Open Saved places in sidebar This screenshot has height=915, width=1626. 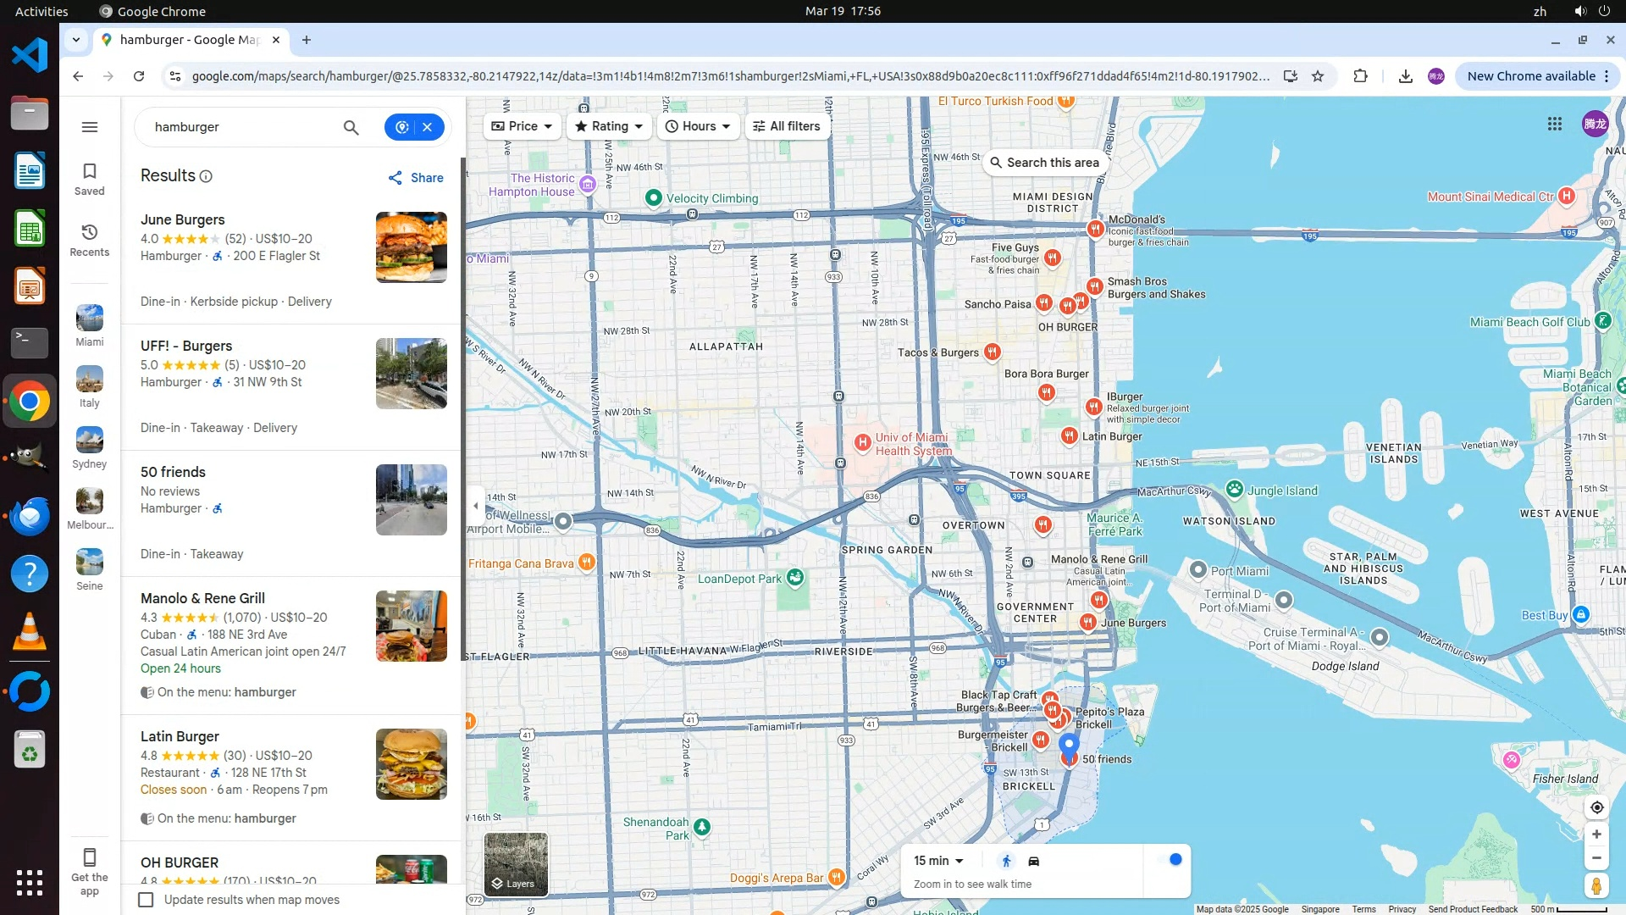click(x=90, y=178)
